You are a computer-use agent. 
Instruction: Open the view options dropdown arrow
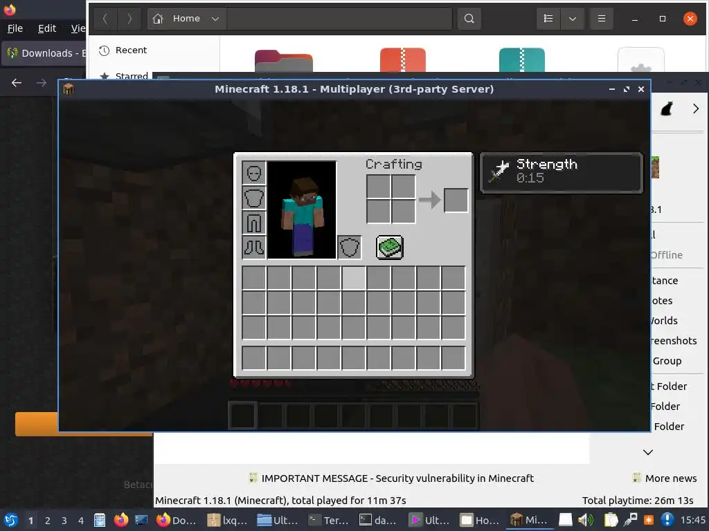click(x=573, y=19)
